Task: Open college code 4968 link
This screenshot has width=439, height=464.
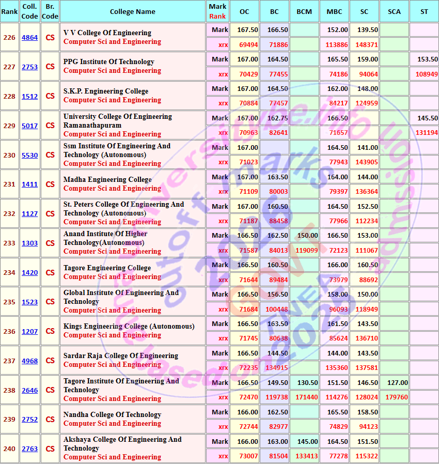Action: point(29,361)
